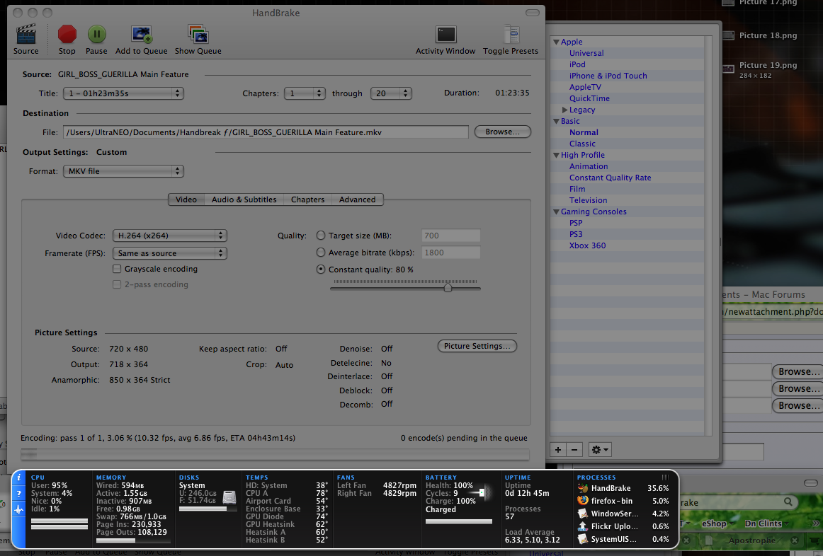Open the Video Codec dropdown
This screenshot has height=556, width=823.
click(x=170, y=236)
